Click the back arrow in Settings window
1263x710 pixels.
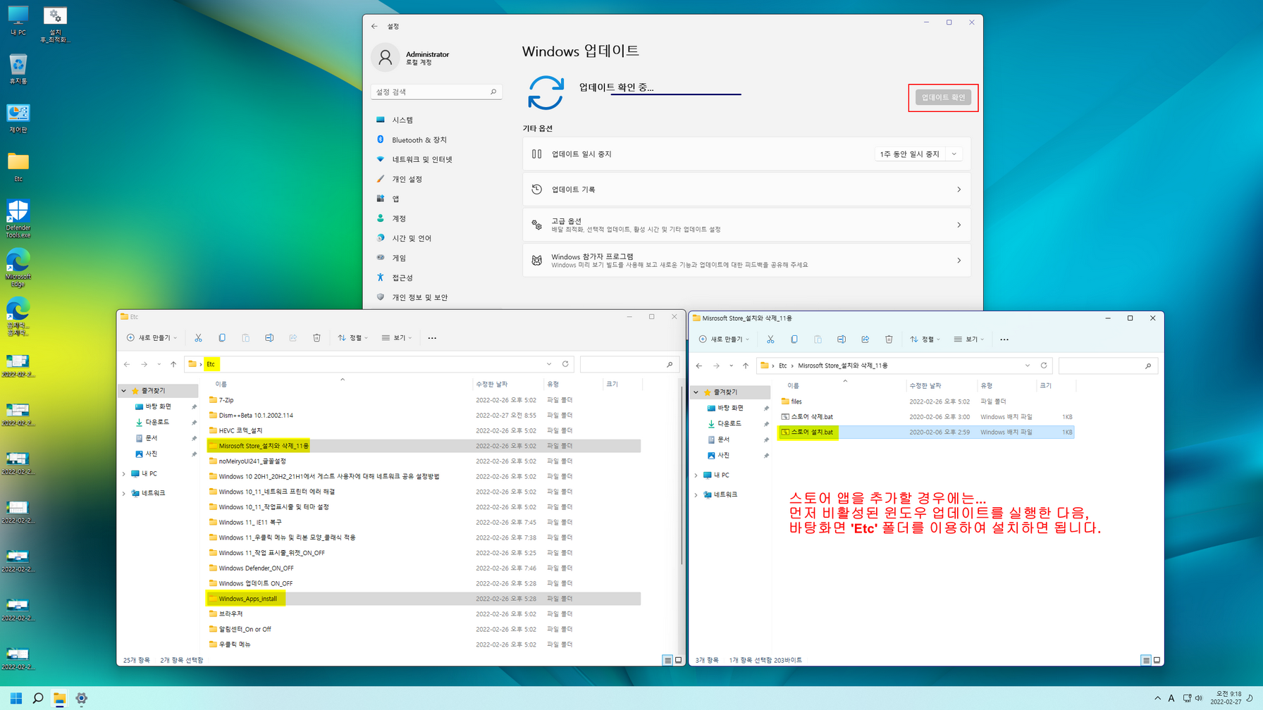[374, 26]
